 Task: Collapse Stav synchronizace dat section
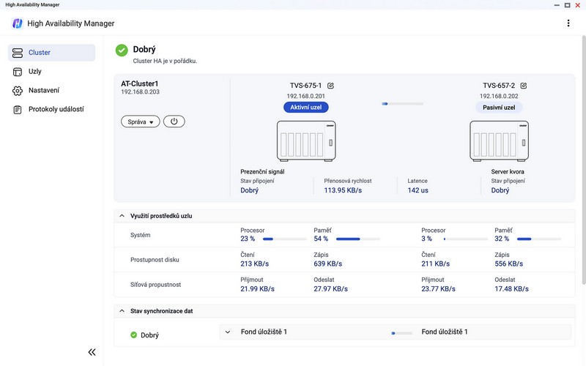click(x=122, y=310)
